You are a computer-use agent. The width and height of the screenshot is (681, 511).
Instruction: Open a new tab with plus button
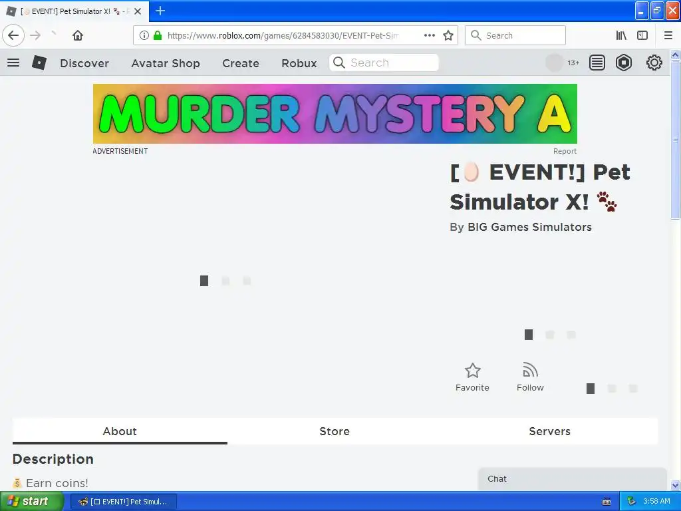pos(160,11)
